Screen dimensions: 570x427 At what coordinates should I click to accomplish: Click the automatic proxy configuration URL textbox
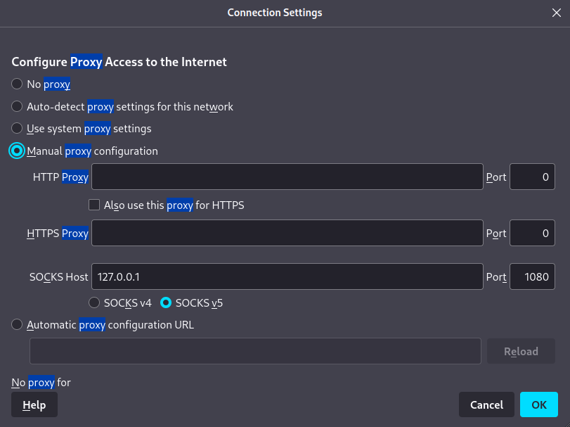coord(255,351)
